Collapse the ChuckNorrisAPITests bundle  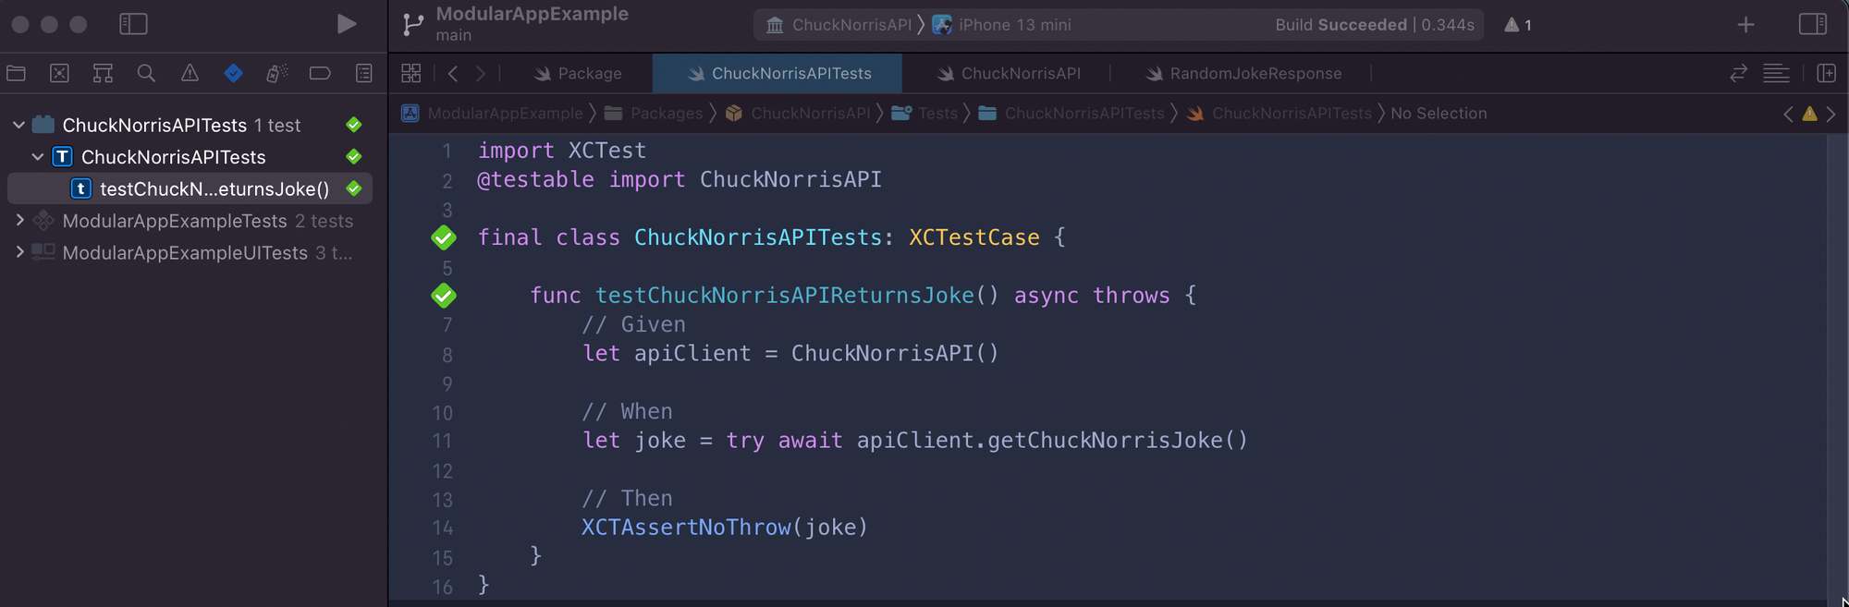coord(18,125)
